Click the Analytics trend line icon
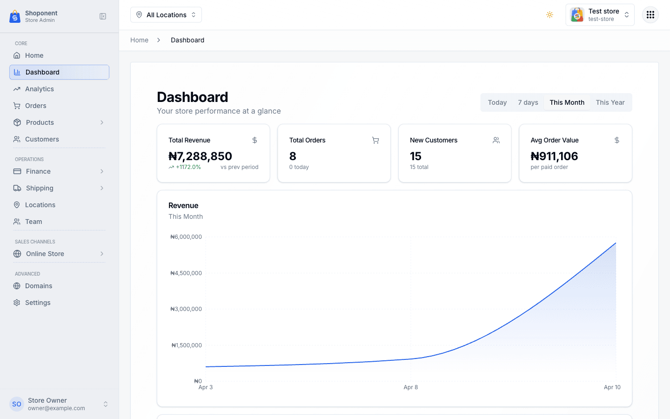670x419 pixels. tap(17, 89)
